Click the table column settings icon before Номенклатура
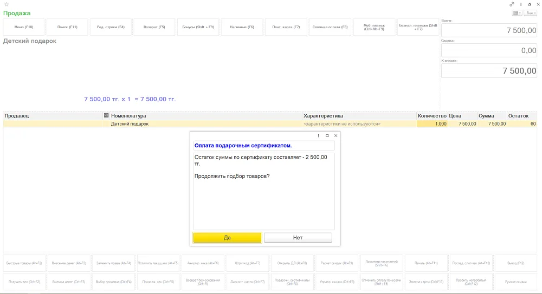This screenshot has width=542, height=294. [x=106, y=115]
